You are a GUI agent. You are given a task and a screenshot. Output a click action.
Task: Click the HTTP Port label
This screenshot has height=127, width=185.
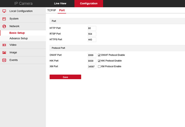coord(55,28)
